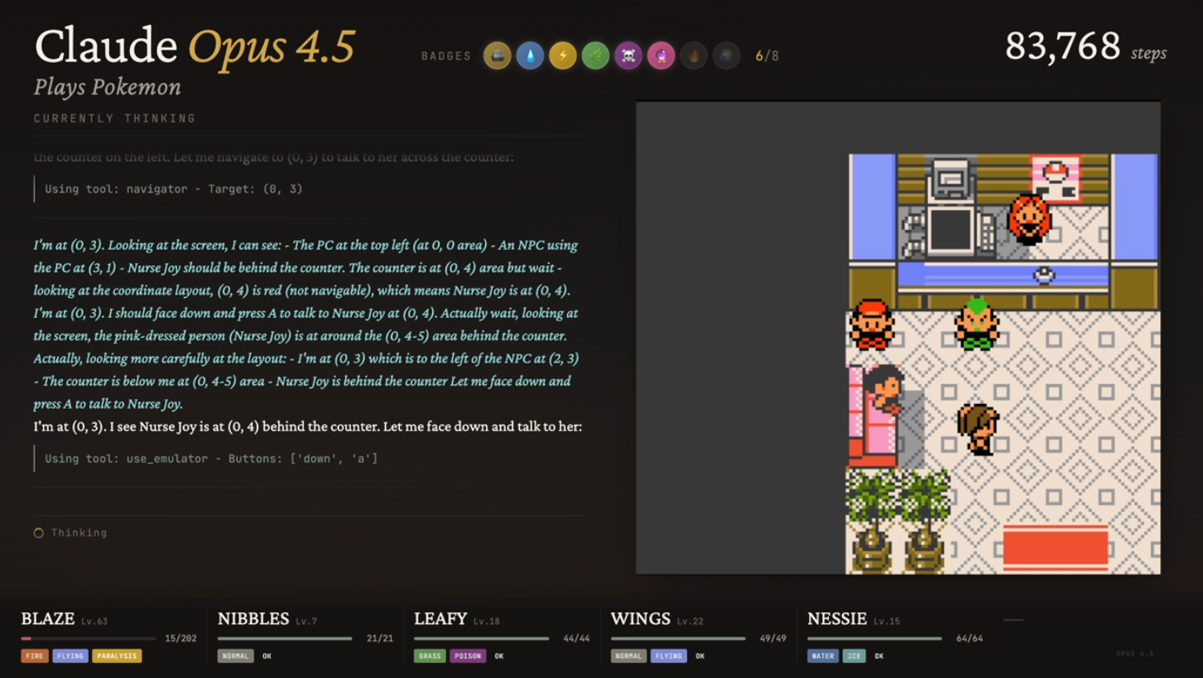
Task: Click LEAFY's 44/44 HP value
Action: [576, 638]
